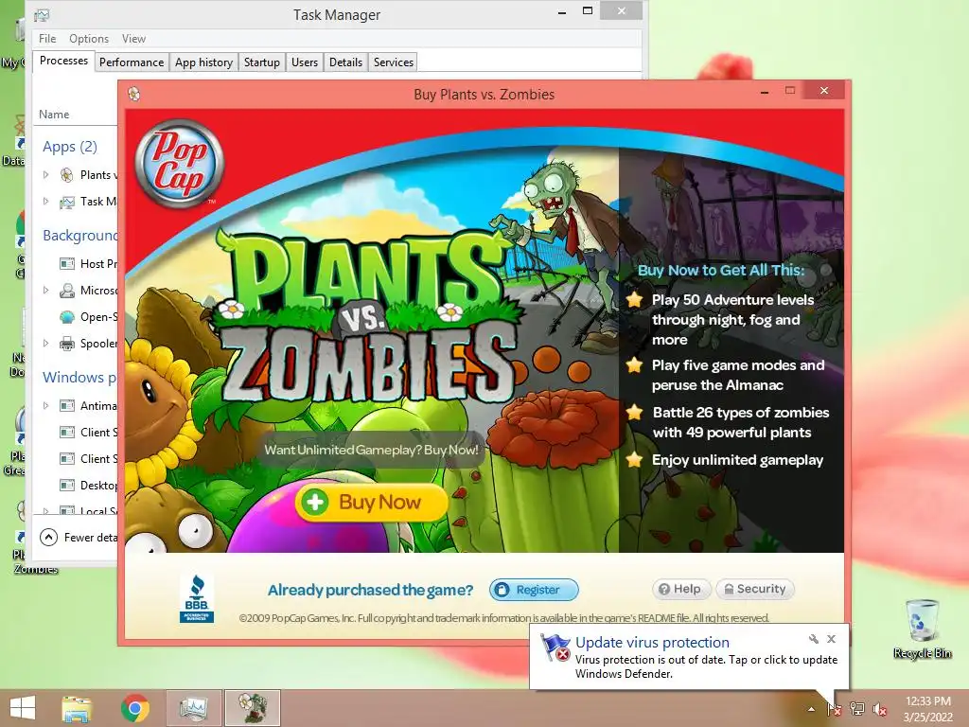Screen dimensions: 969x727
Task: Switch to the Processes tab
Action: pyautogui.click(x=63, y=61)
